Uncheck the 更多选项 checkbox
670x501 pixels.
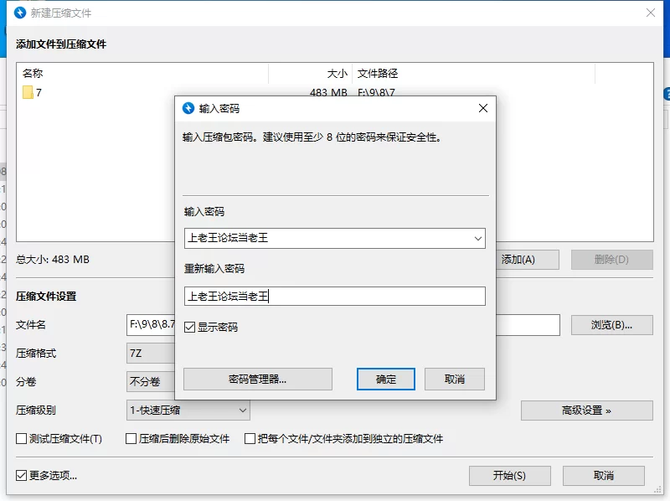coord(22,475)
